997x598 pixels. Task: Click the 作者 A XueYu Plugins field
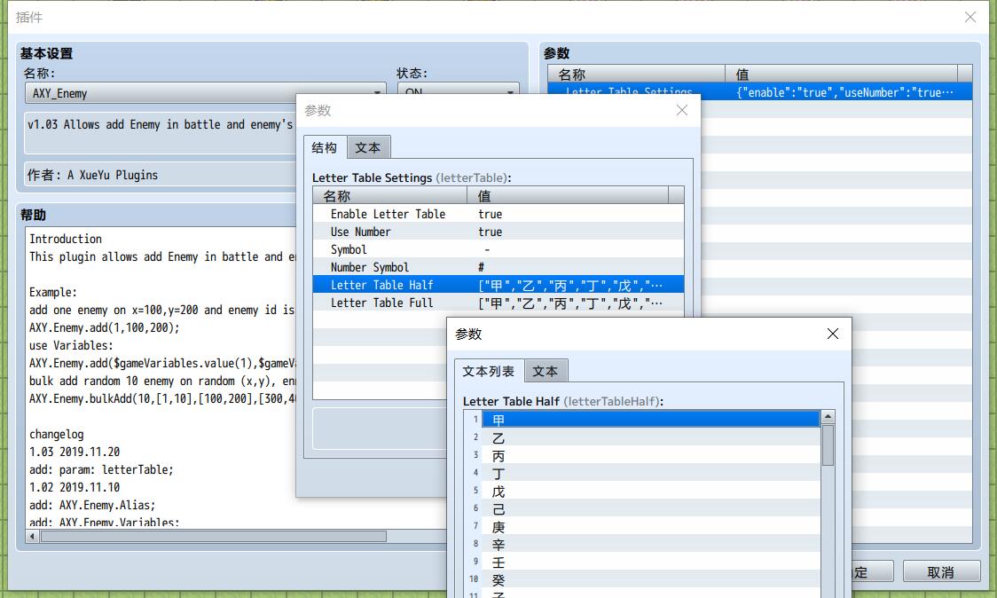[x=161, y=174]
